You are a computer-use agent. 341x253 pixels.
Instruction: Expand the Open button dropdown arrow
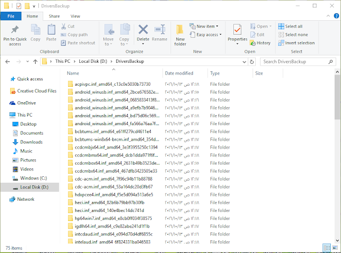pos(270,26)
